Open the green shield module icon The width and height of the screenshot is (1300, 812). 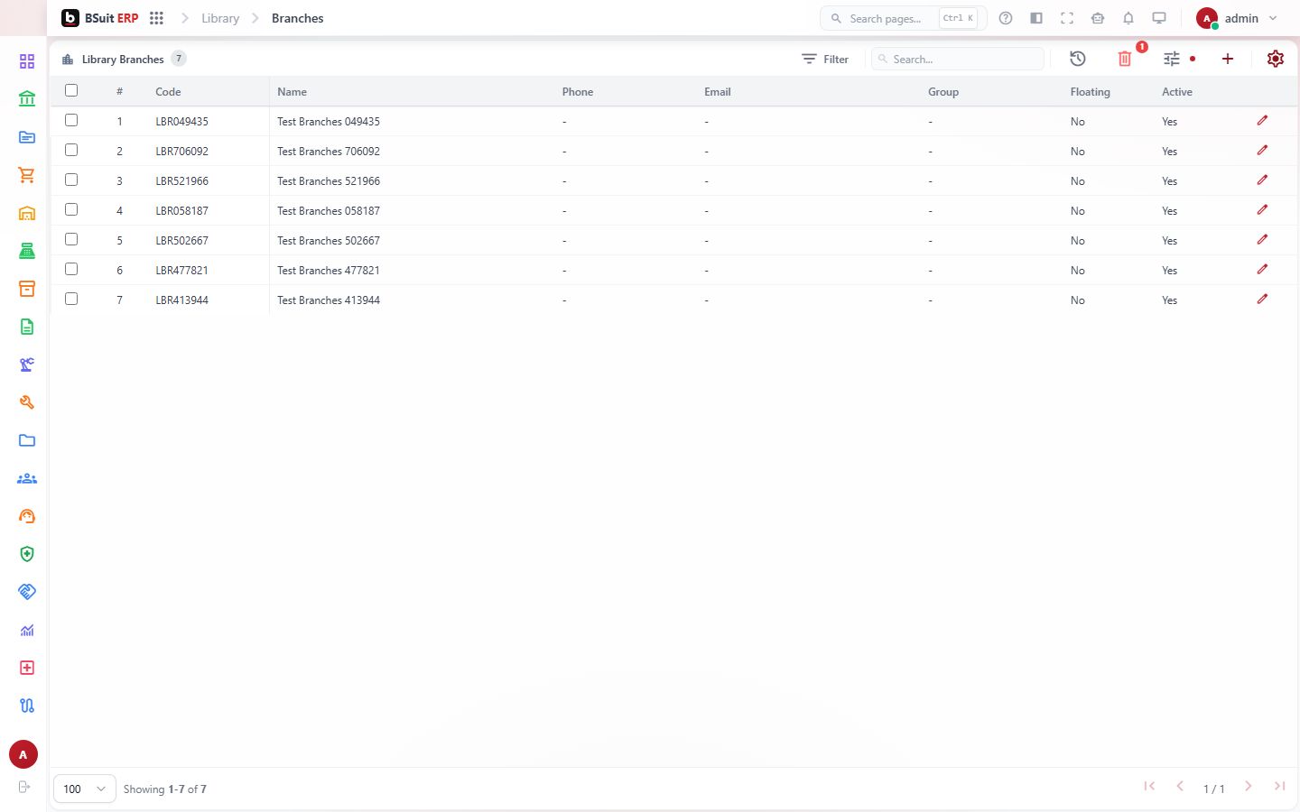click(x=27, y=554)
